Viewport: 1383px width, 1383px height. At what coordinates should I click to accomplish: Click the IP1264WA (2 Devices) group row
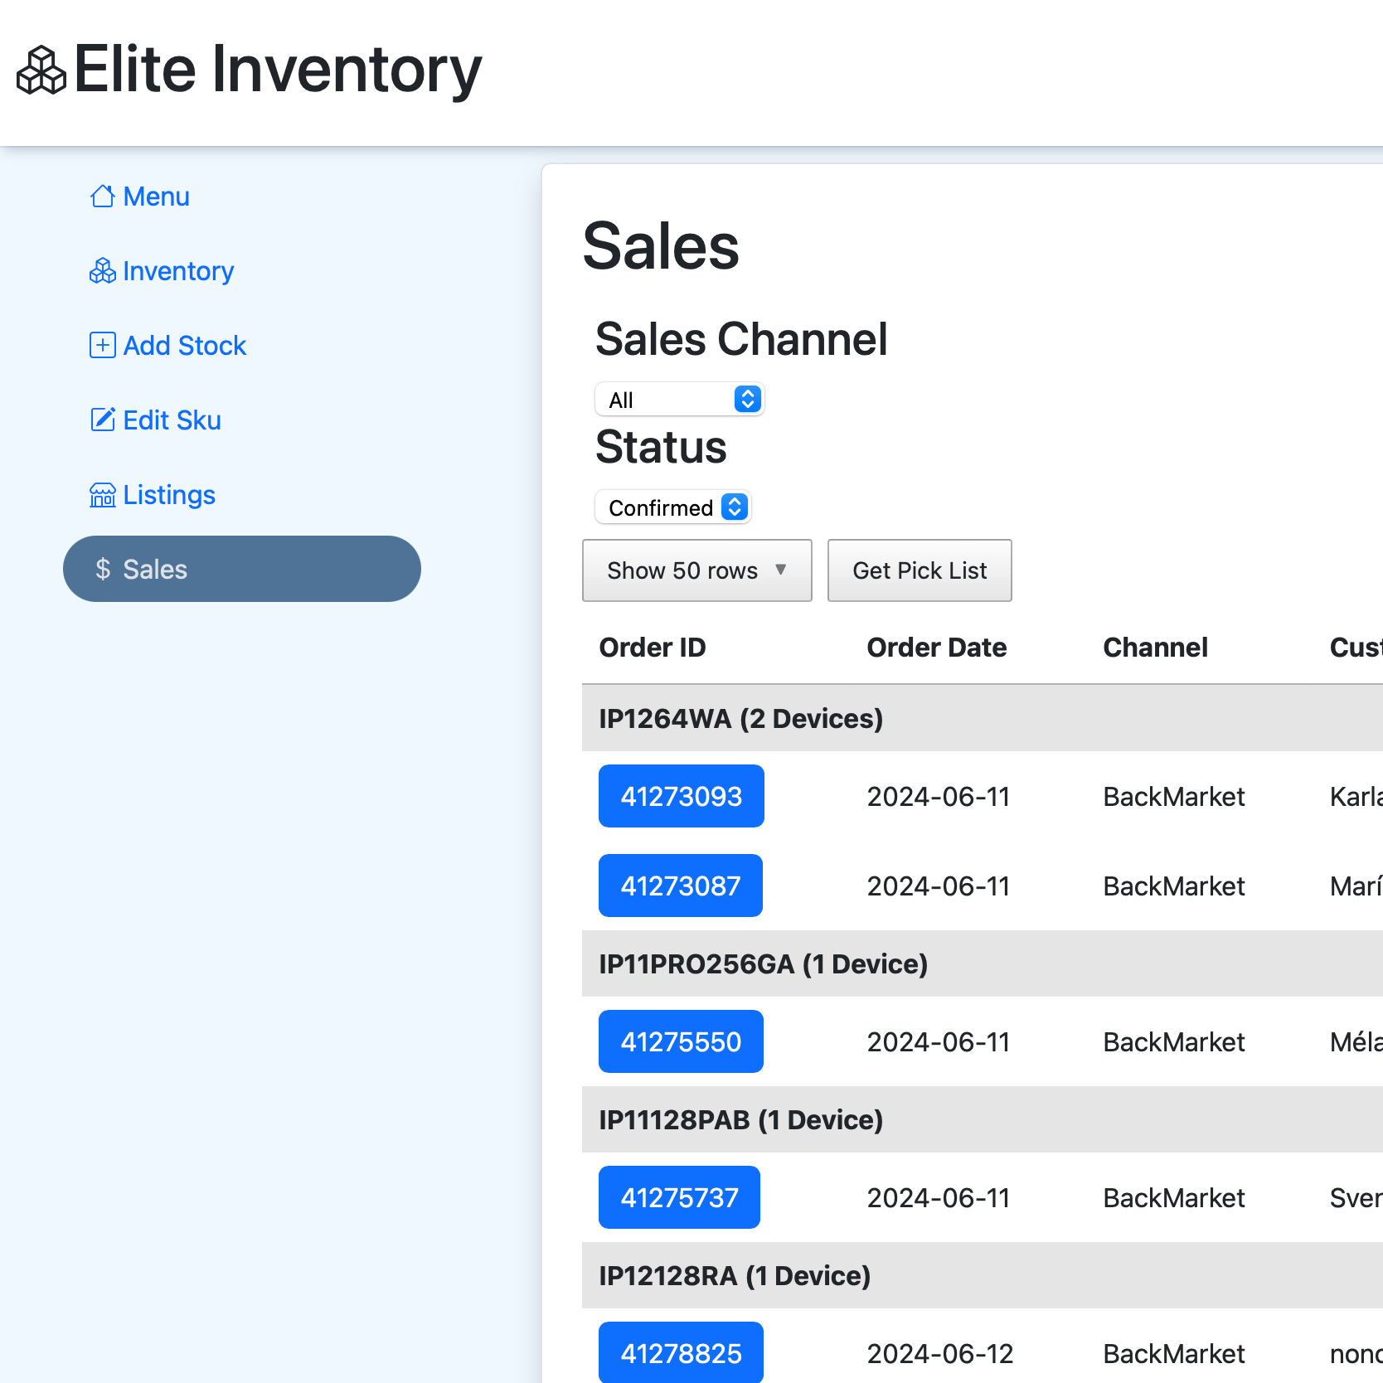pos(983,718)
